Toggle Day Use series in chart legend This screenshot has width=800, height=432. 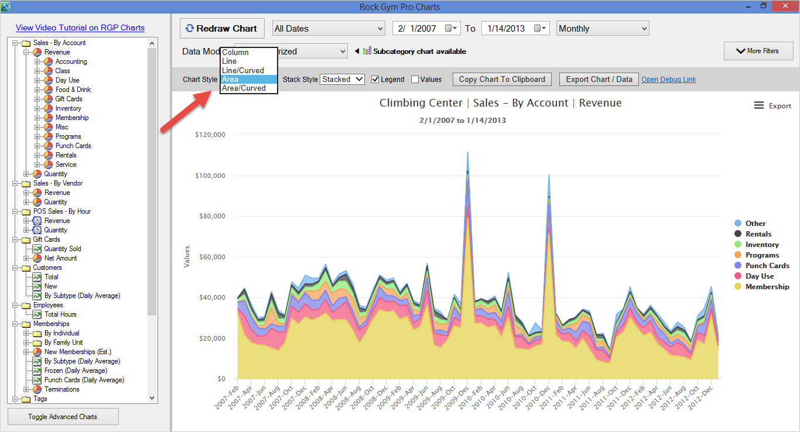coord(754,276)
